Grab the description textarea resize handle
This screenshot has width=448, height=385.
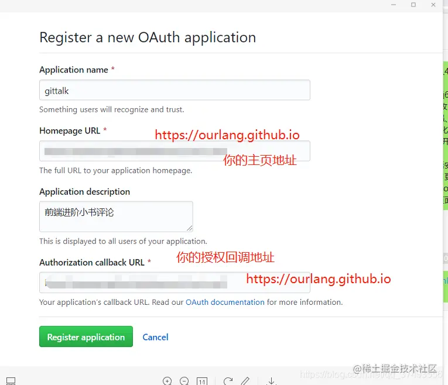[x=190, y=228]
